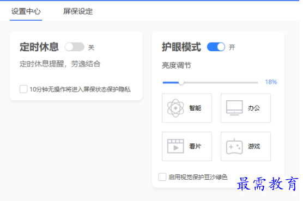Viewport: 303px width, 201px height.
Task: Select the 智能 mode label
Action: pos(195,108)
